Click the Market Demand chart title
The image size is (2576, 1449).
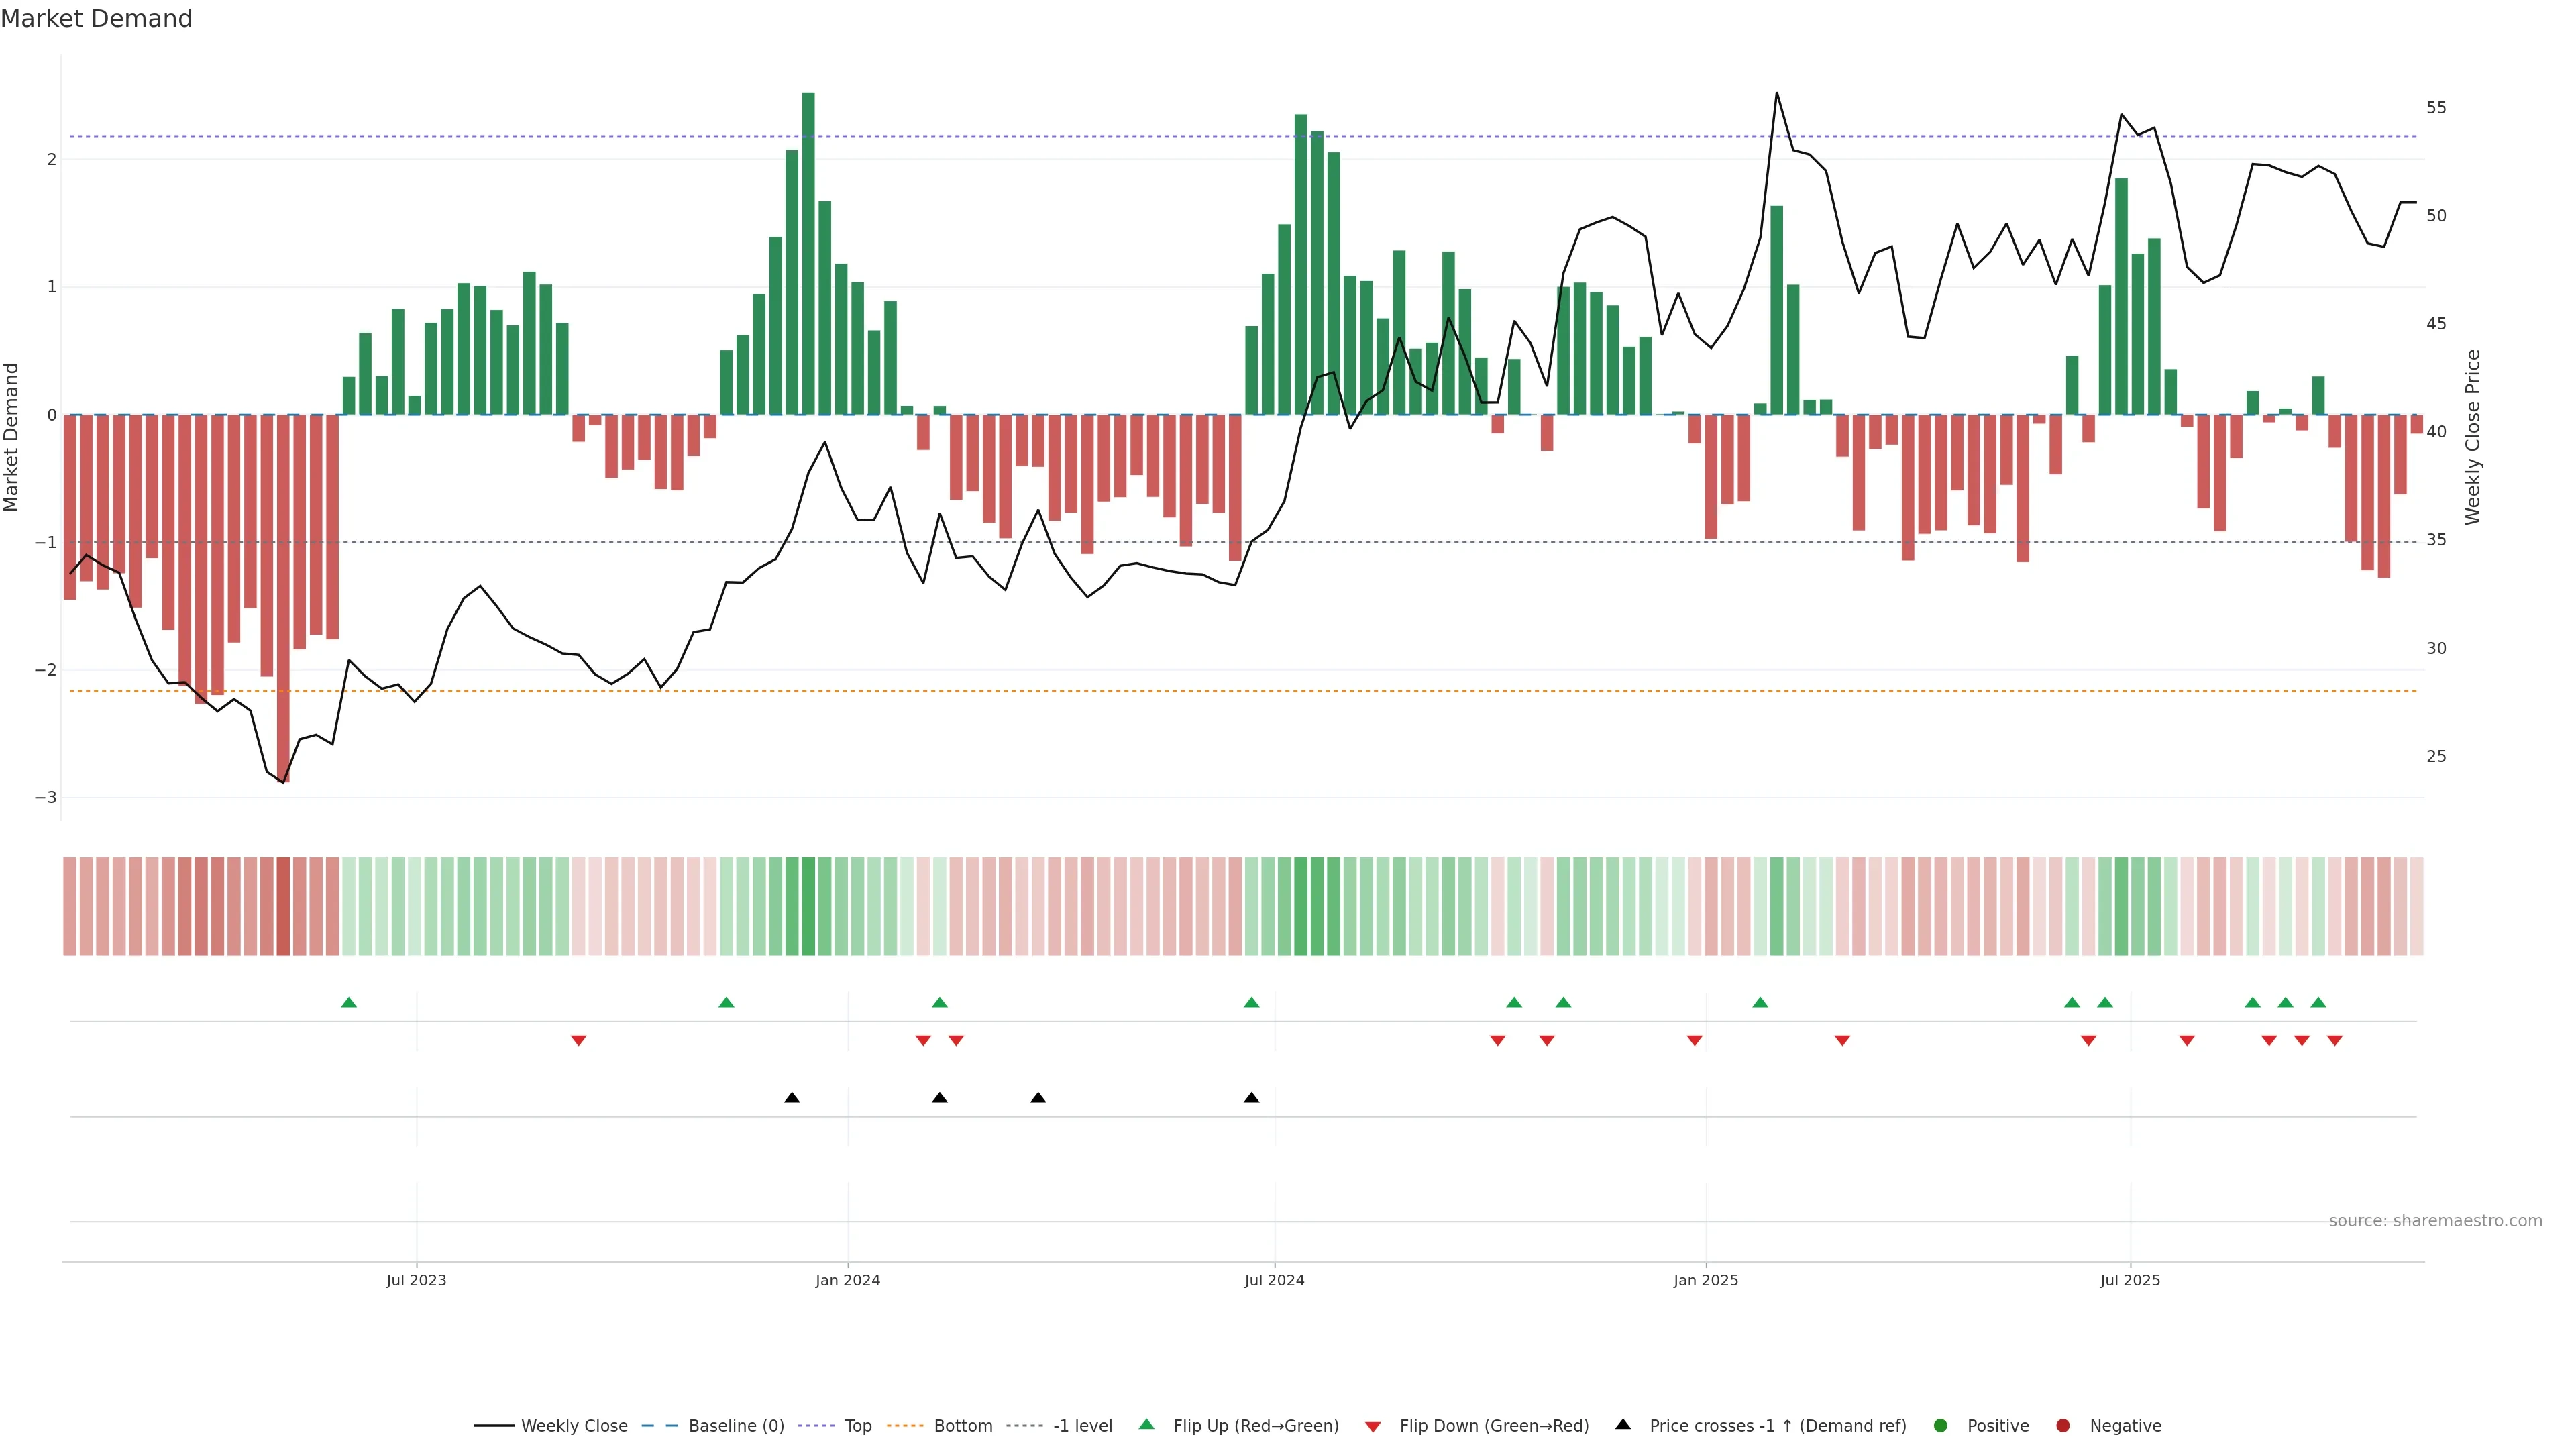96,19
